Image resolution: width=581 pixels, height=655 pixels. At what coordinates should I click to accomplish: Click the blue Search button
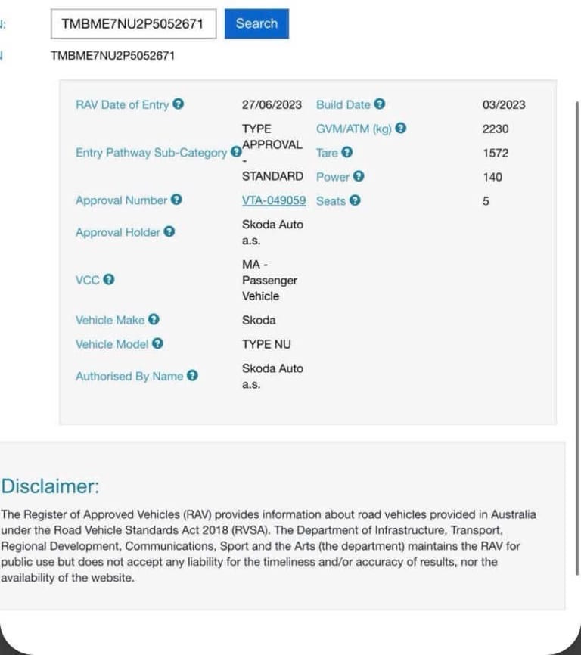[256, 23]
